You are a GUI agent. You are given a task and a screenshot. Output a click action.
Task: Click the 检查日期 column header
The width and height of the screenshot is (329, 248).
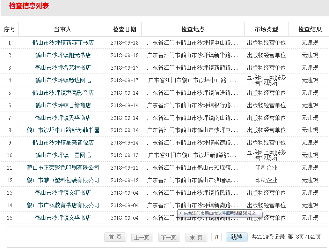pyautogui.click(x=124, y=30)
